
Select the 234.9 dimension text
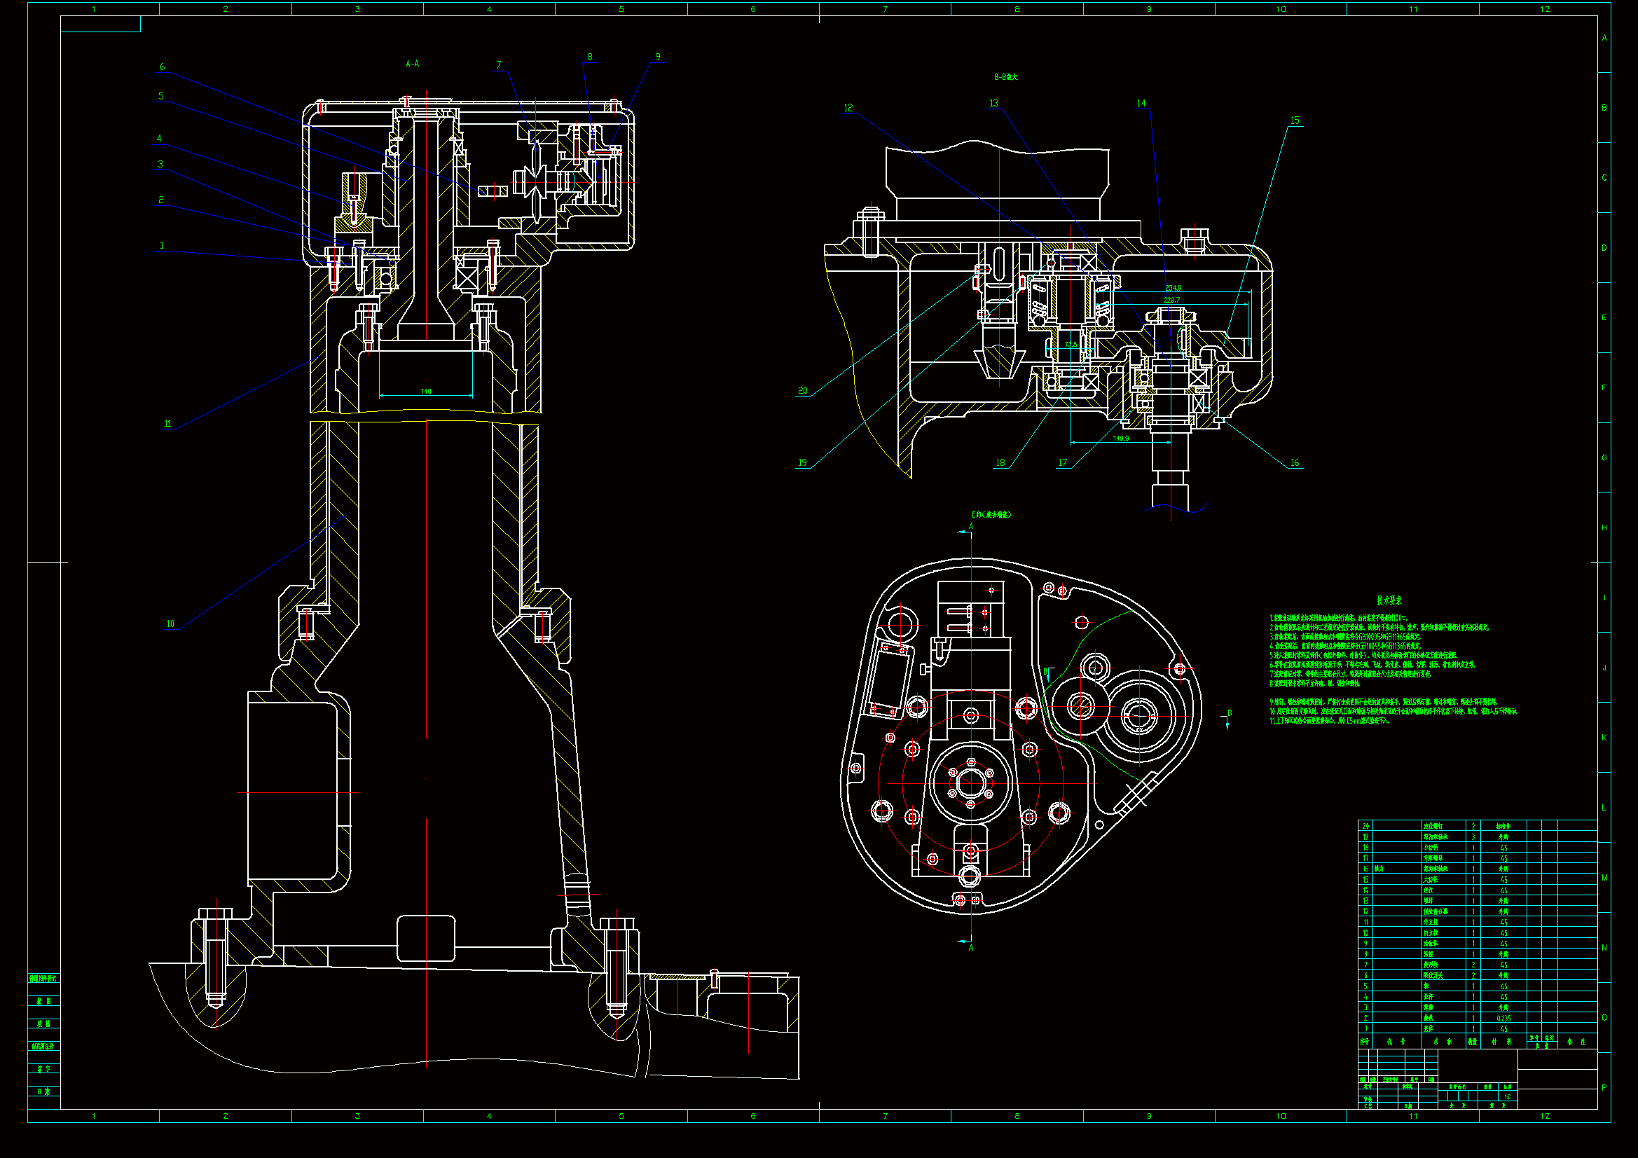tap(1173, 288)
